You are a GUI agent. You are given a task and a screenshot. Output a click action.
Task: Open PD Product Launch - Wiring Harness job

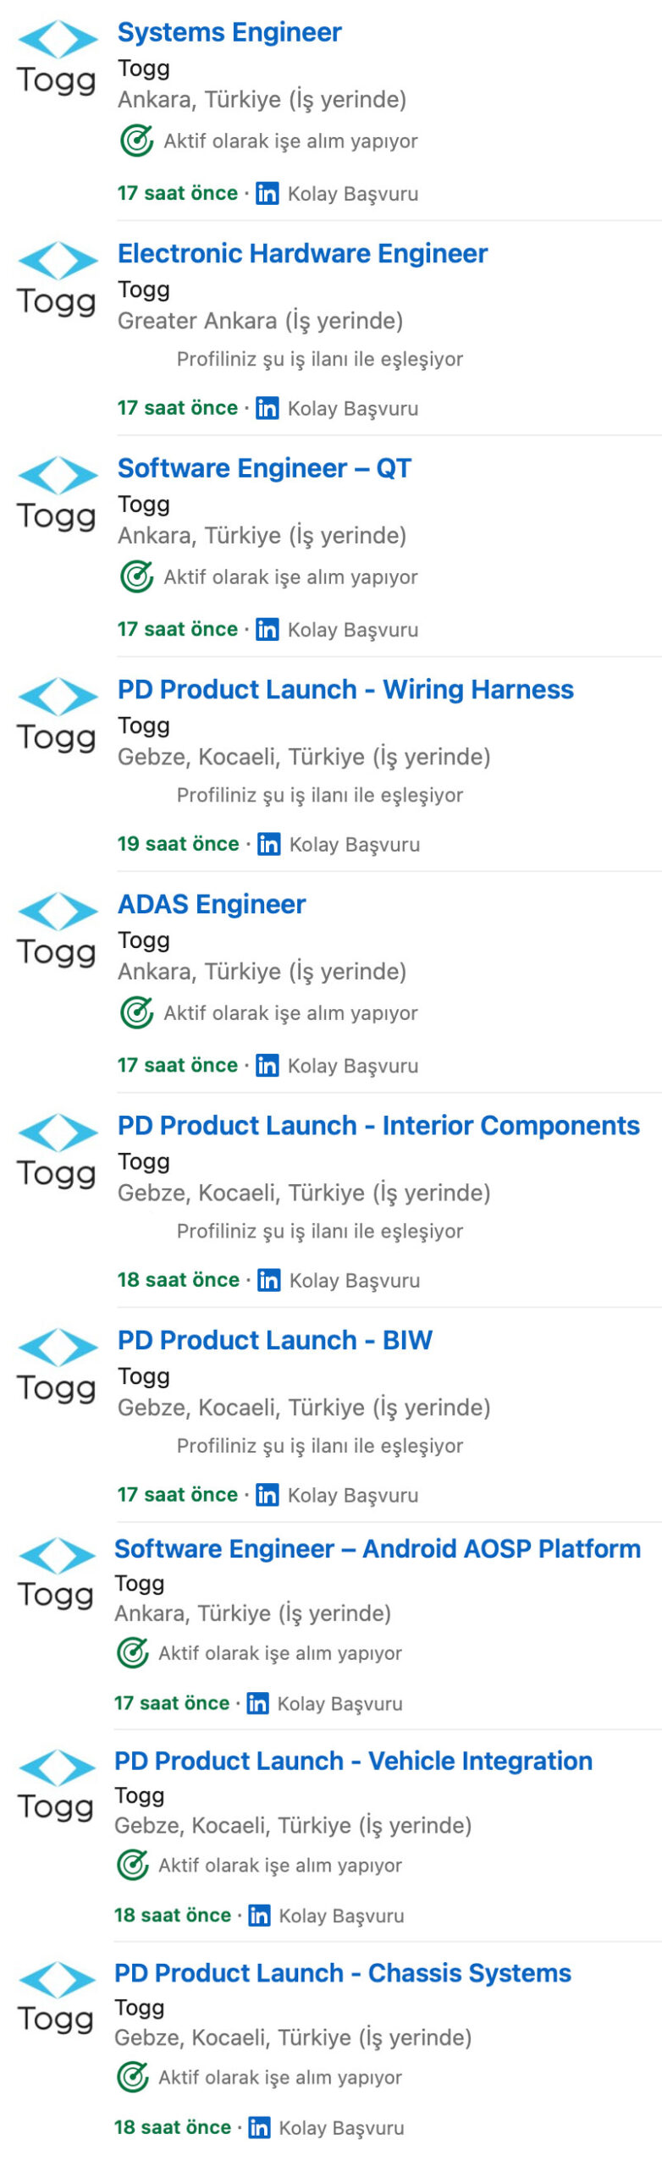click(x=345, y=689)
